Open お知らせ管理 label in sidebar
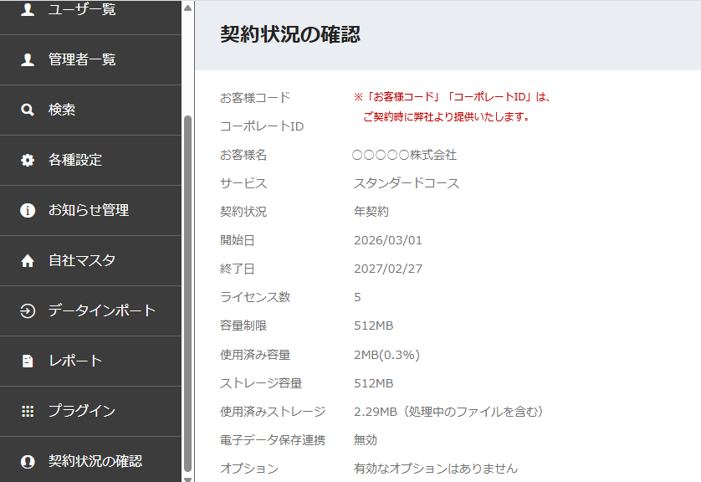Screen dimensions: 701x482 (x=89, y=210)
